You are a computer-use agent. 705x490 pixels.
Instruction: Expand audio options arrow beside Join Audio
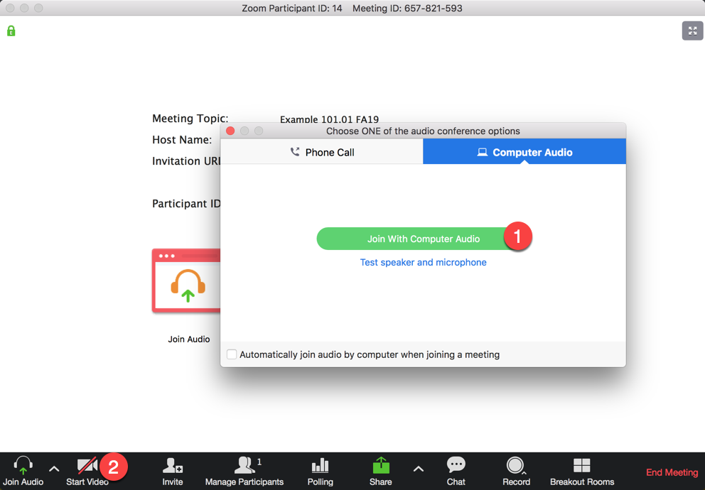point(54,469)
